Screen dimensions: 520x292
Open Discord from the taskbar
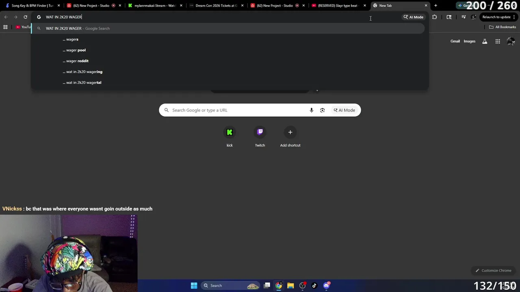click(326, 286)
